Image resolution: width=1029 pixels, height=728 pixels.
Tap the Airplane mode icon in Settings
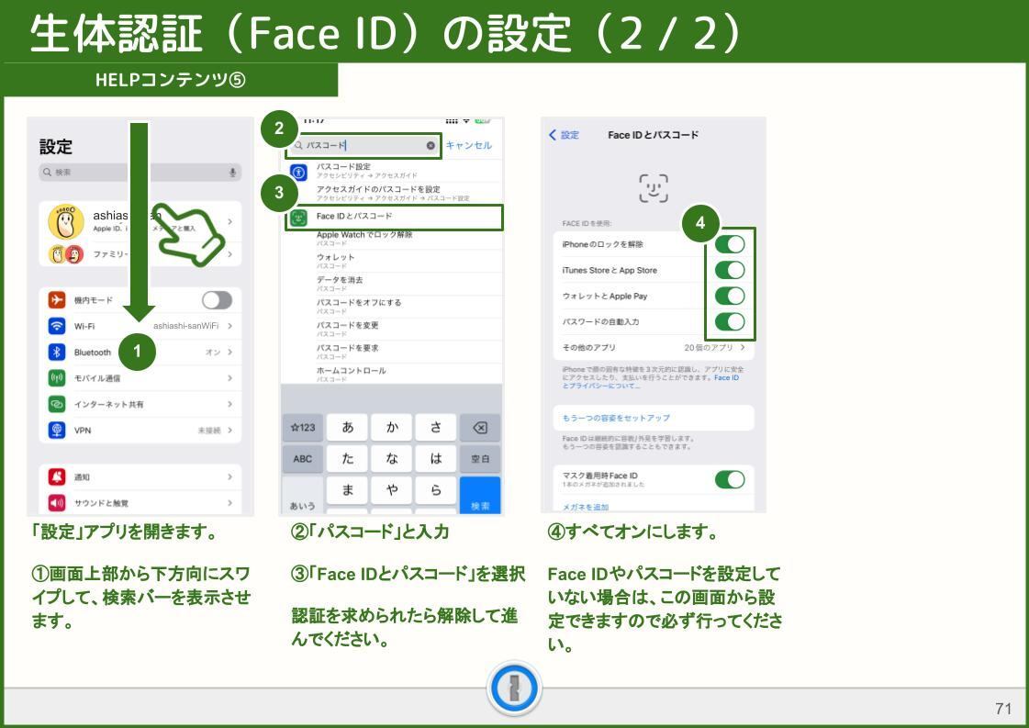coord(57,300)
